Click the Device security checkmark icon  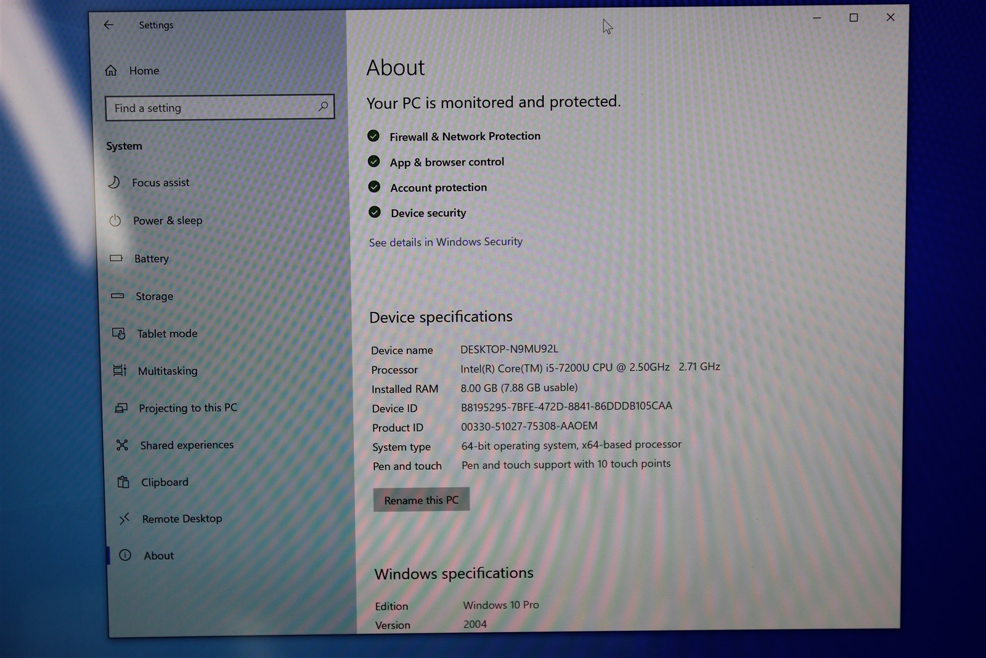[x=375, y=212]
